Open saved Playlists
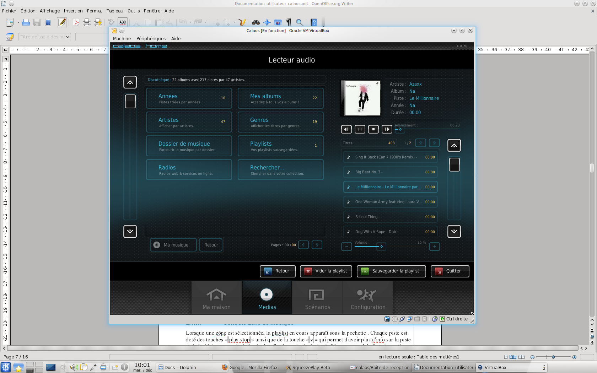The image size is (597, 373). point(281,146)
